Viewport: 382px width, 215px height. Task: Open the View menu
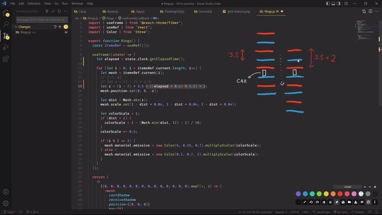[x=47, y=4]
